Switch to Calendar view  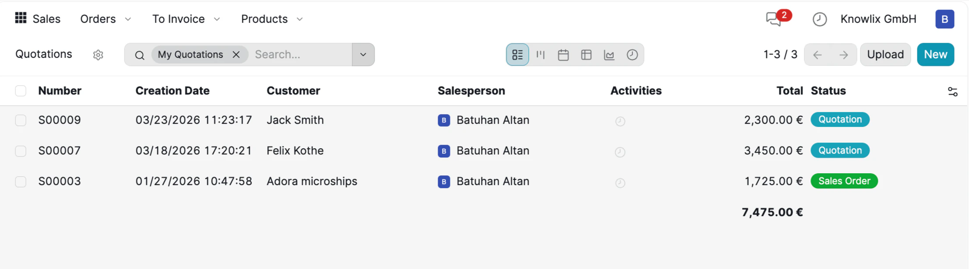(563, 55)
